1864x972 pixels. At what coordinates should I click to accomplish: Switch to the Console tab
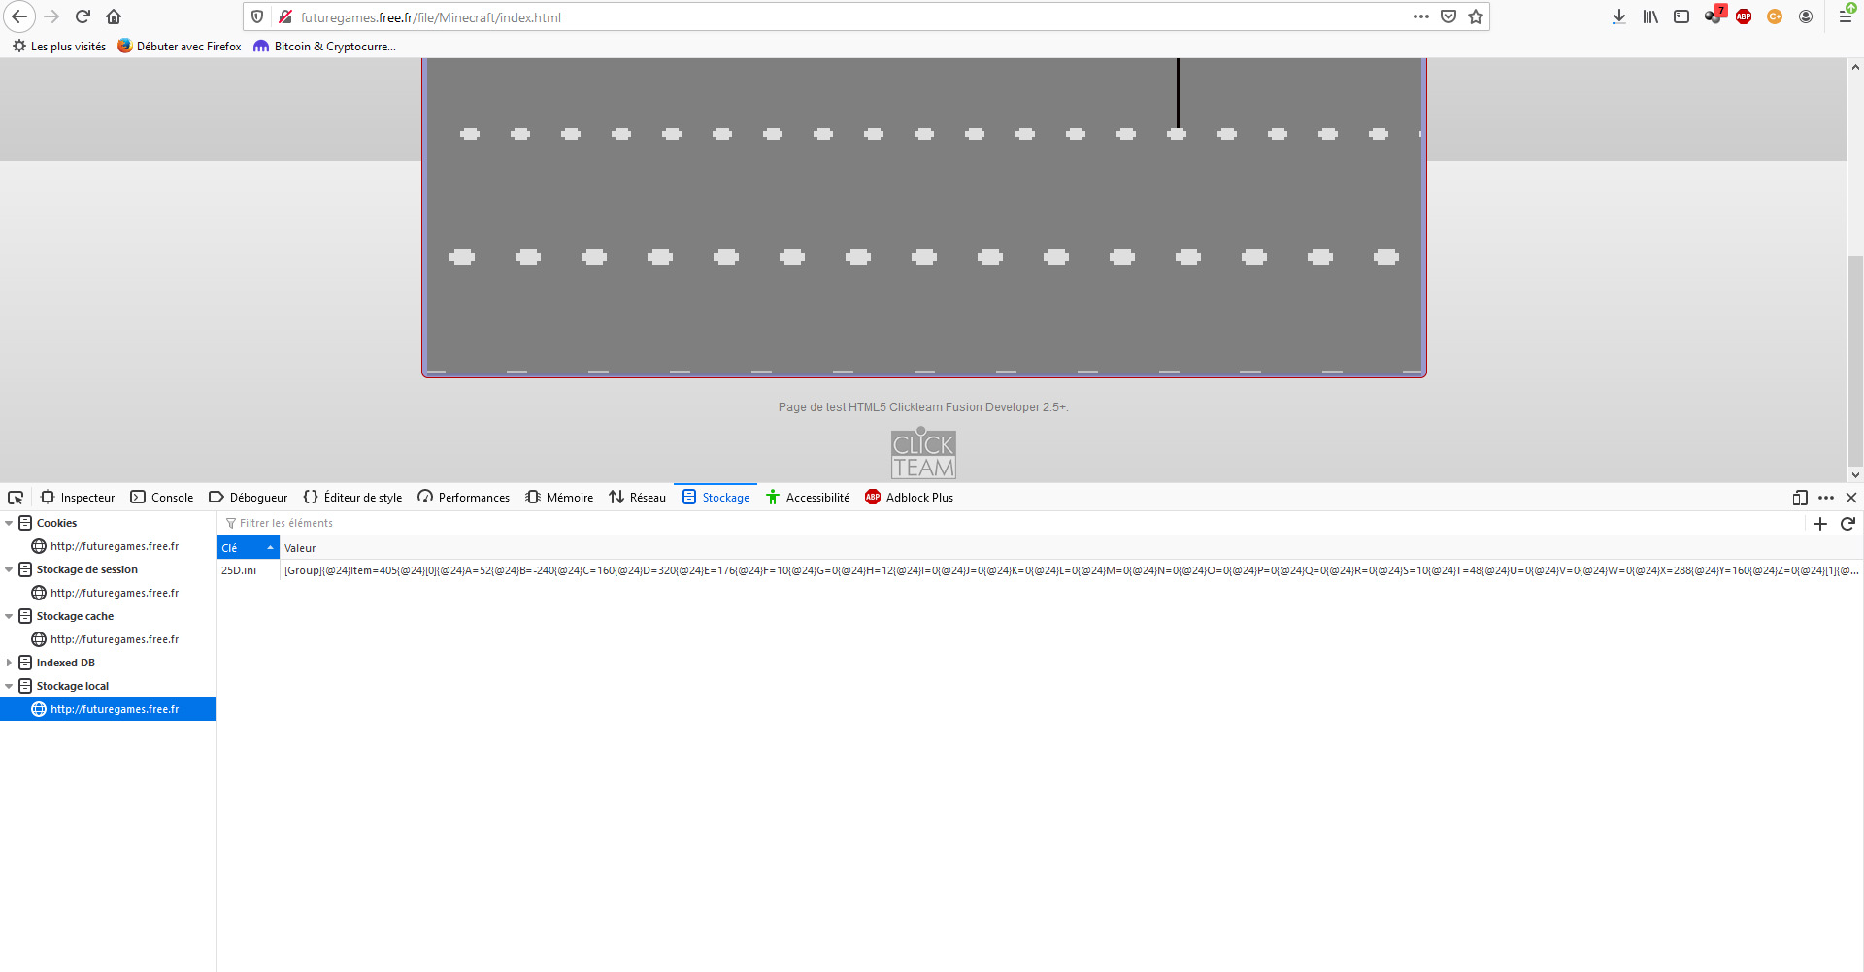click(x=162, y=498)
